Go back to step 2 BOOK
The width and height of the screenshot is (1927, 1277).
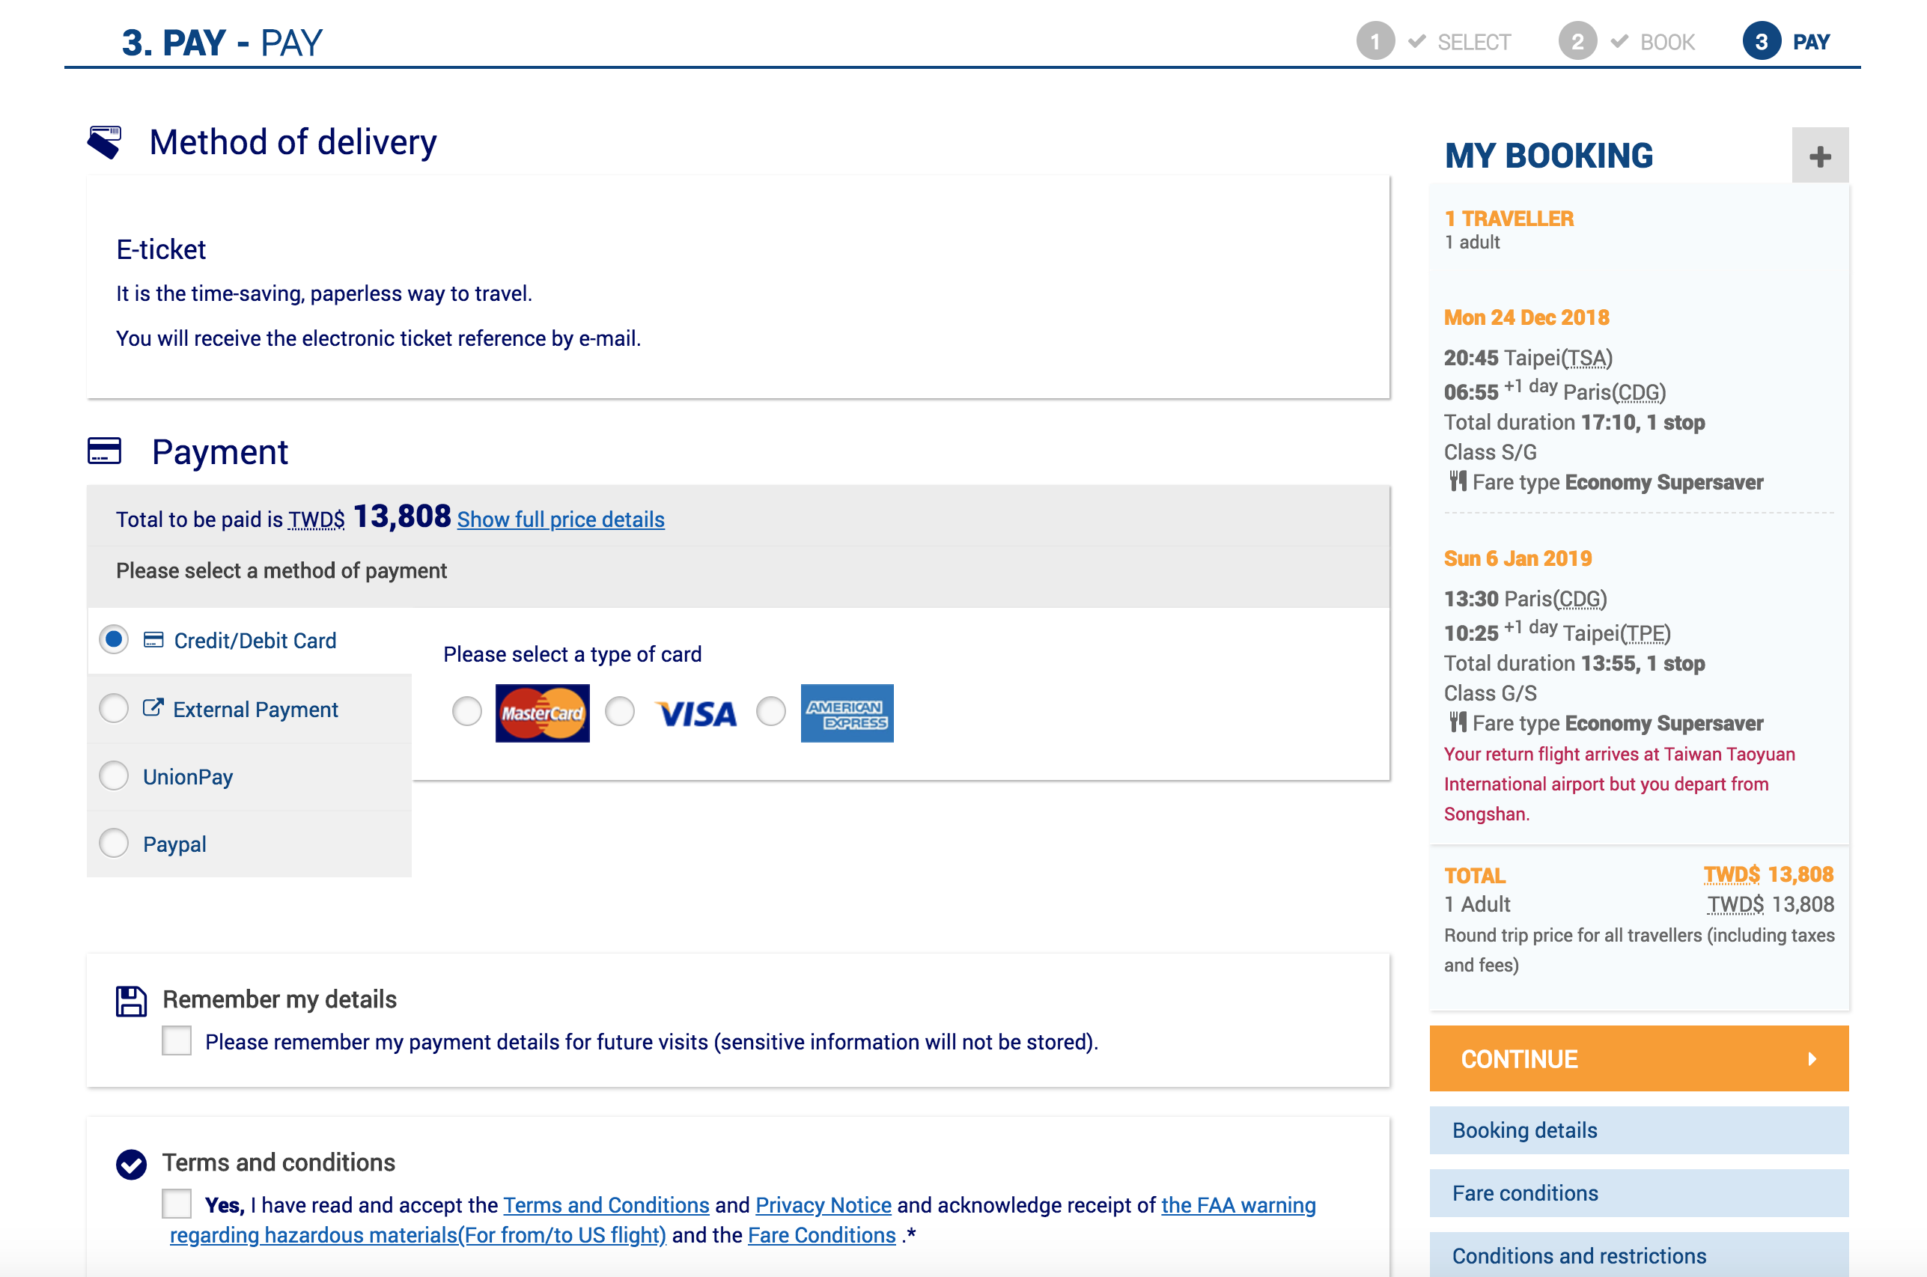tap(1627, 41)
